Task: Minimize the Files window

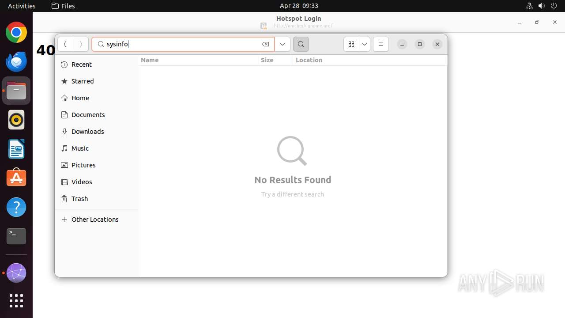Action: (402, 44)
